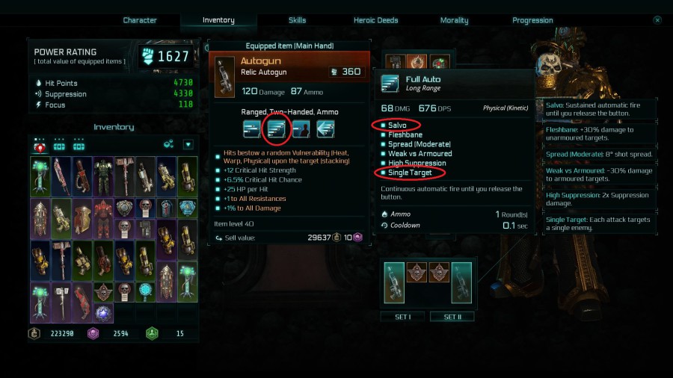
Task: Pick the red power armour inventory item
Action: tap(103, 217)
